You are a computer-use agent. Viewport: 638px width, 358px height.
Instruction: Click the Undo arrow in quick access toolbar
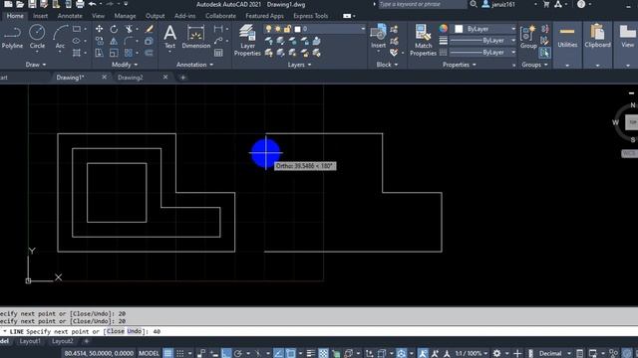coord(93,4)
